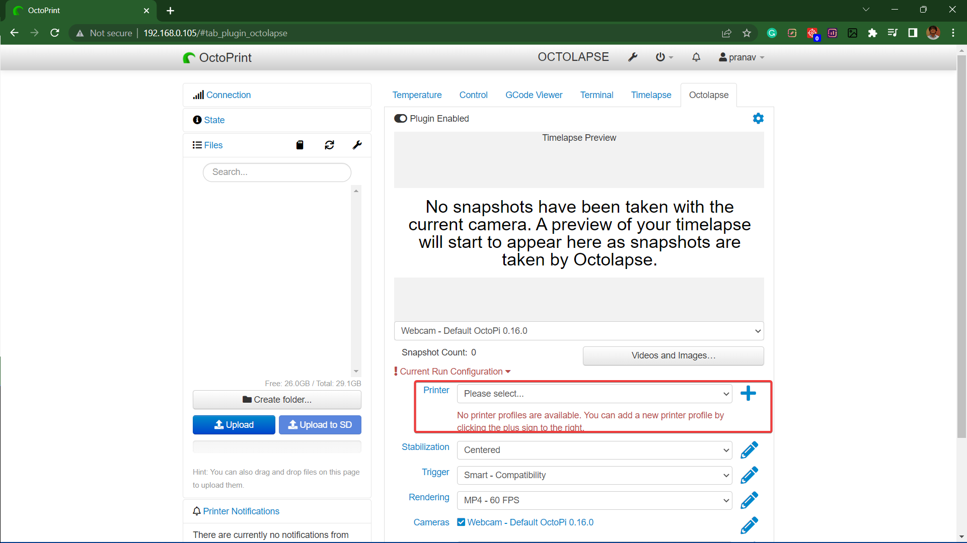Open Chrome profile avatar
This screenshot has height=543, width=967.
click(933, 33)
